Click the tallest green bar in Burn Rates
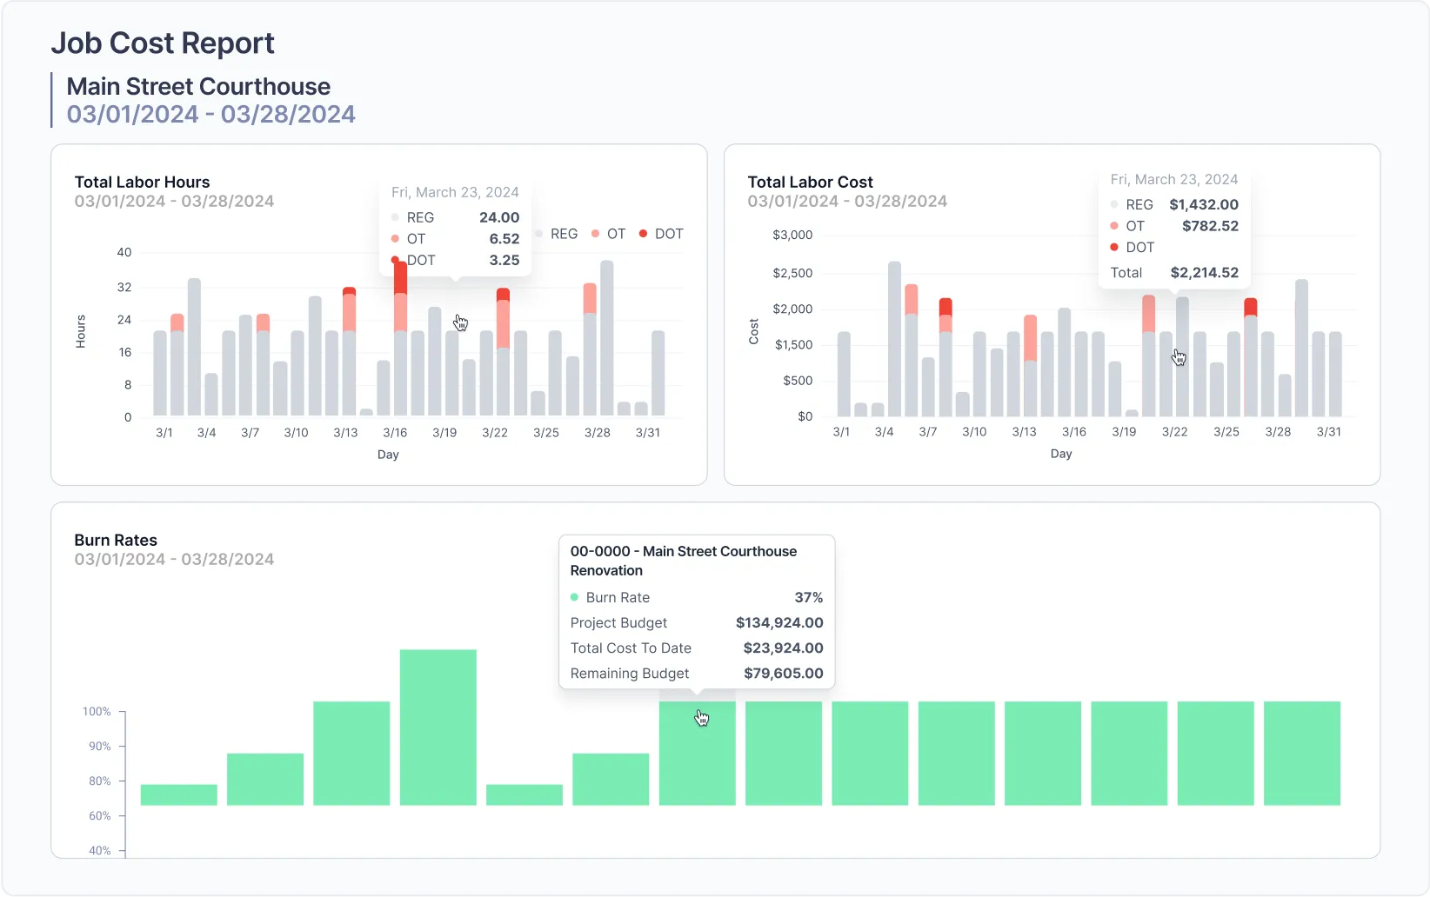 coord(438,727)
